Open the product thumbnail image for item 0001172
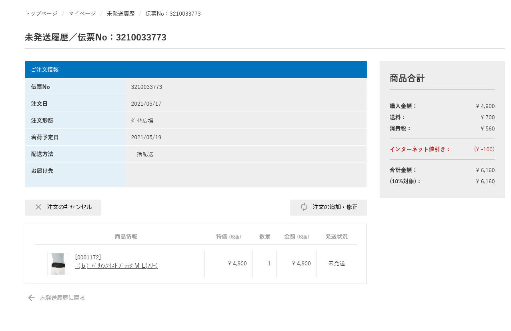This screenshot has width=511, height=331. coord(58,264)
